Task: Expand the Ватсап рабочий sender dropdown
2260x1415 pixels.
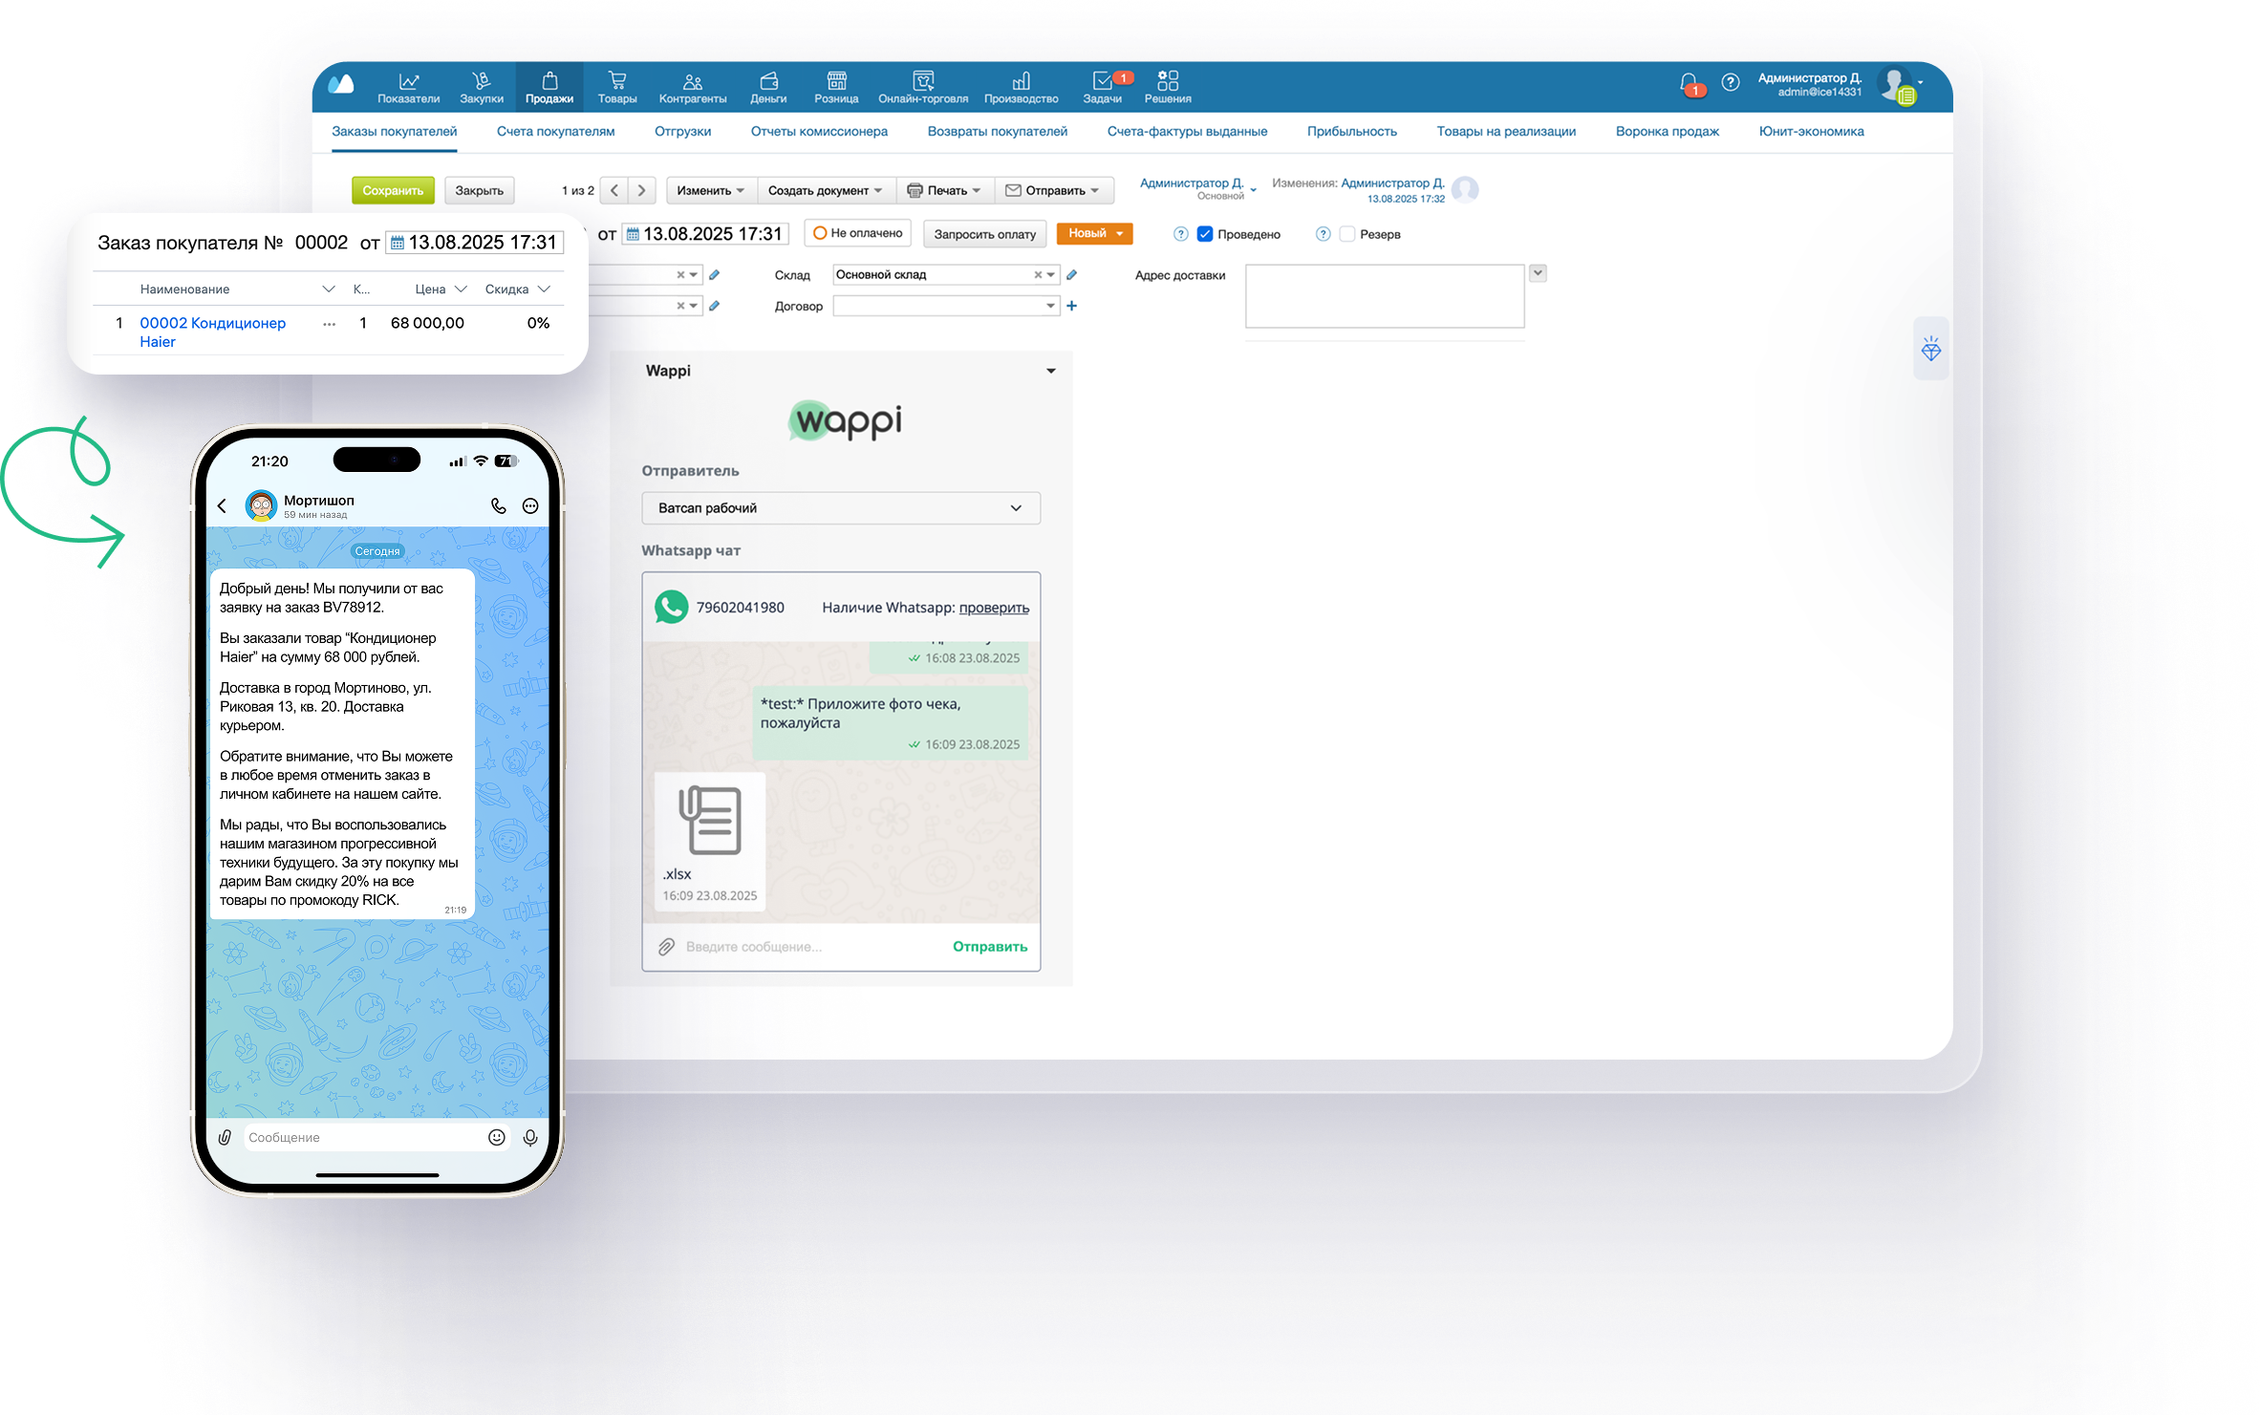Action: (x=840, y=508)
